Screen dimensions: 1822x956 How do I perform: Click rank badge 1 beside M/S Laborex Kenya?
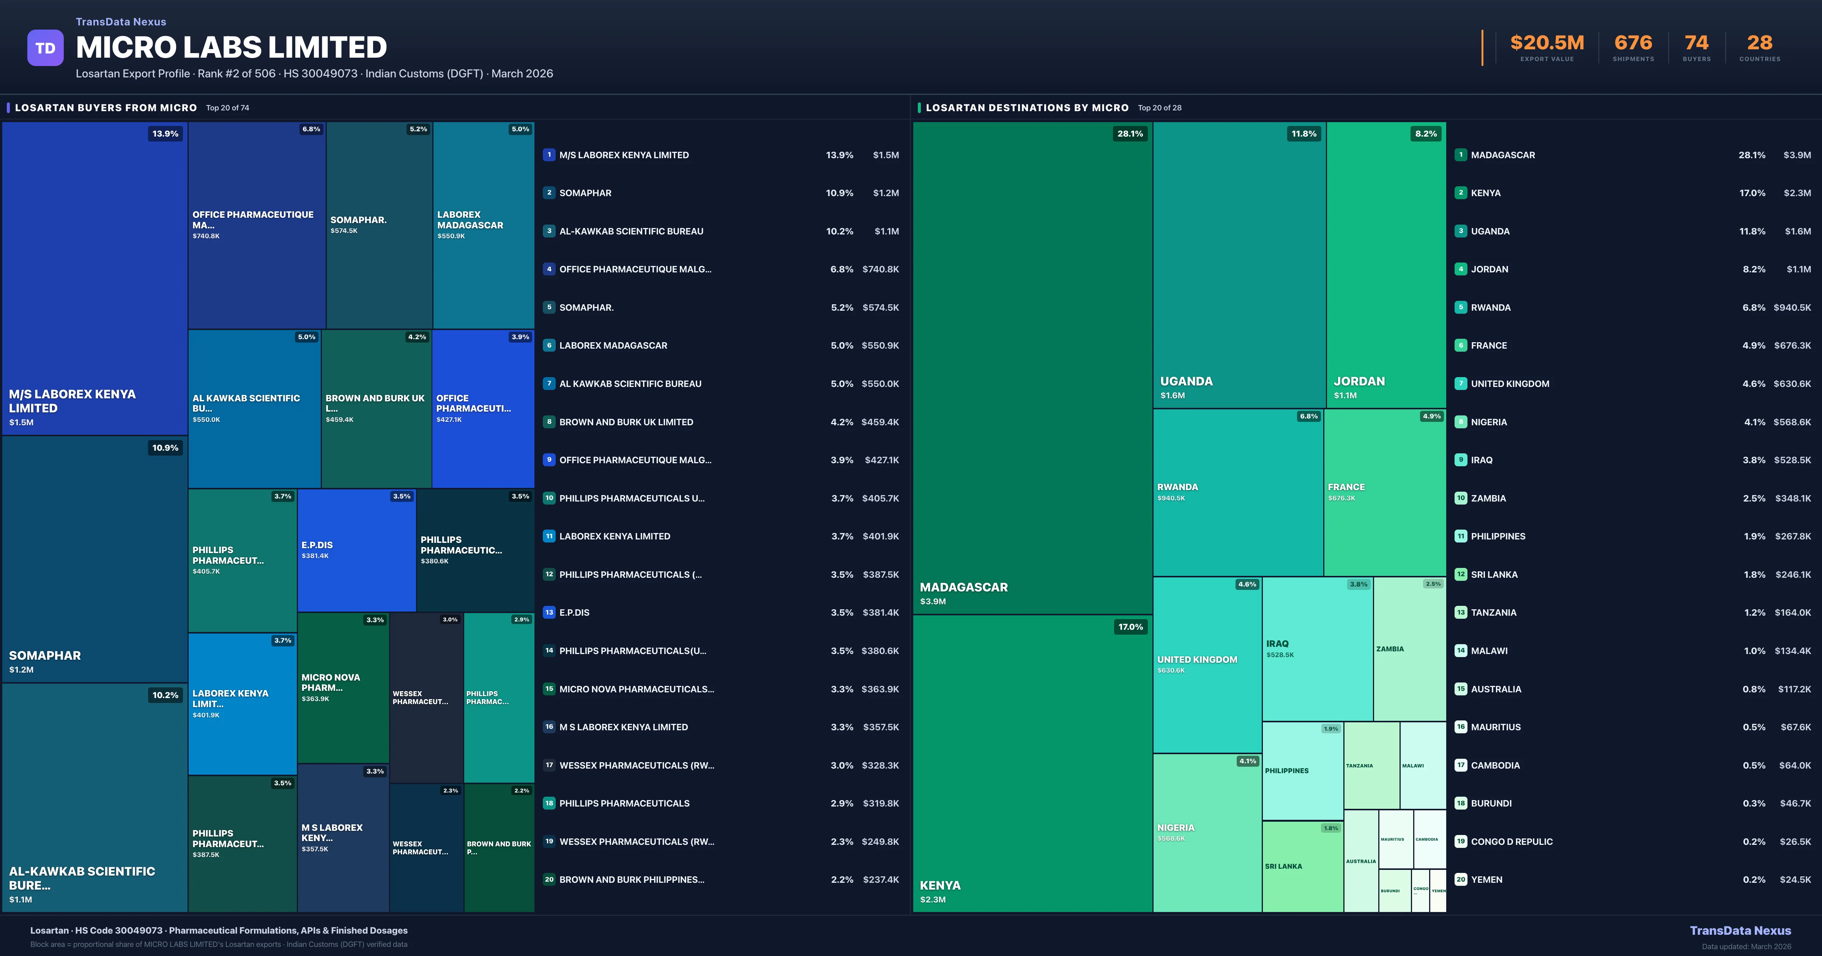[549, 155]
